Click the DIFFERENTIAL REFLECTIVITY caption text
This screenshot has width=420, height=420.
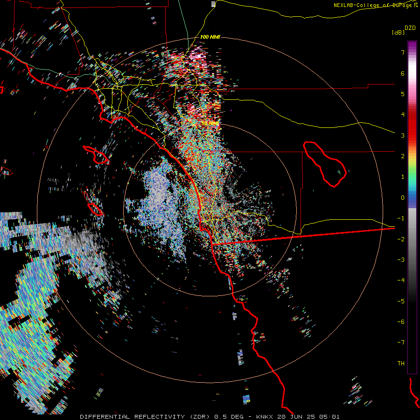133,417
